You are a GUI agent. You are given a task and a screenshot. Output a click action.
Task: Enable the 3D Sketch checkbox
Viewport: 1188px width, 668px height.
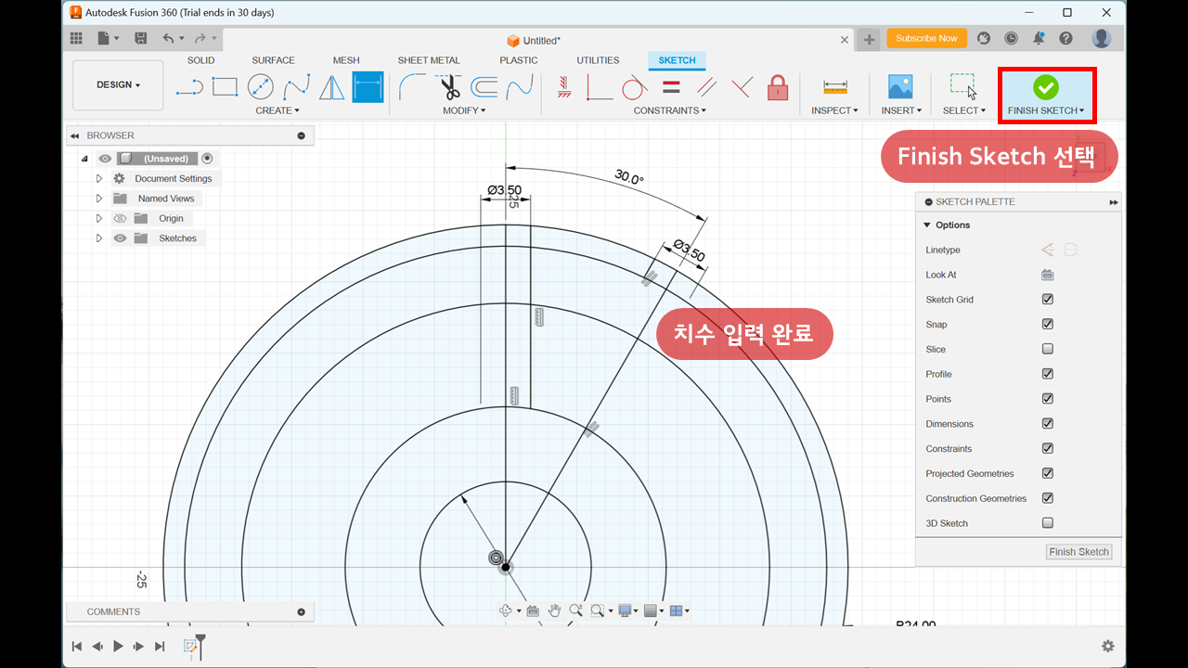(1048, 523)
